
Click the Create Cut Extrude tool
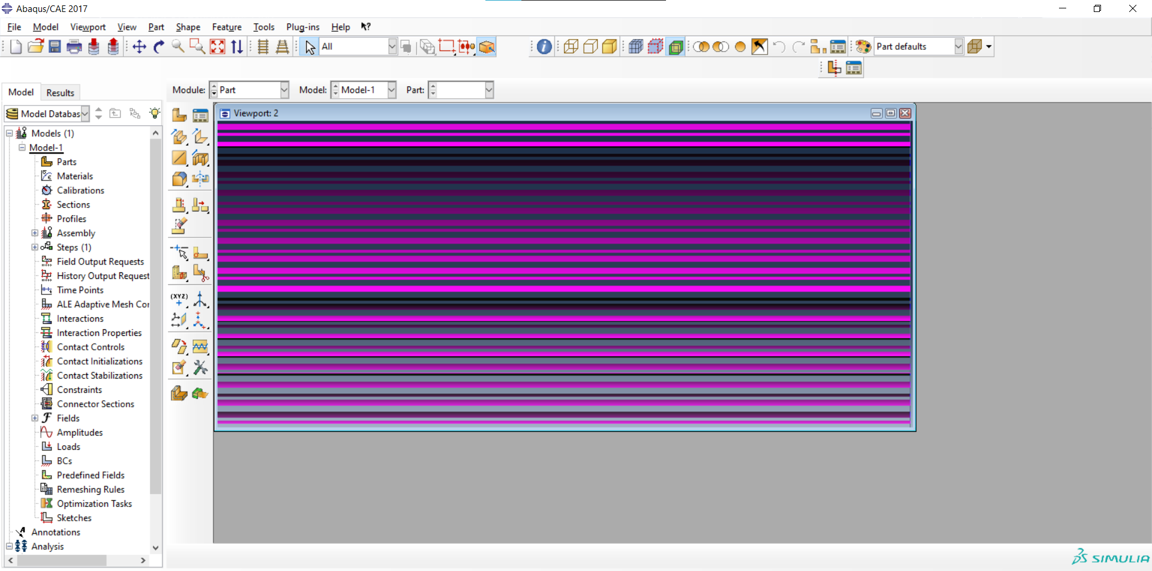[x=200, y=158]
